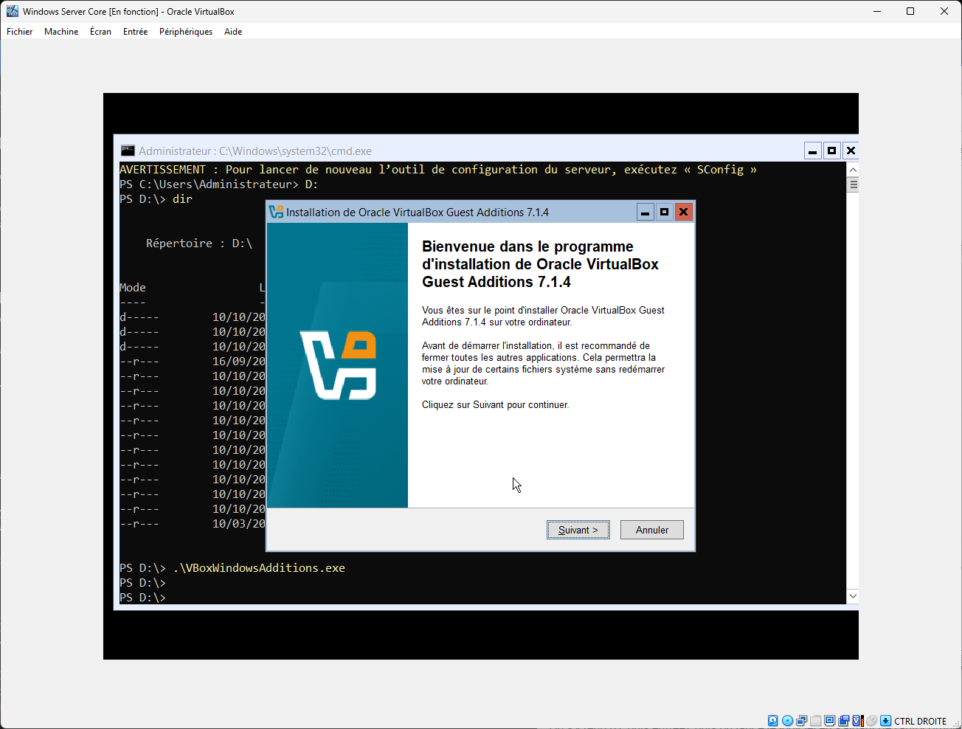The image size is (962, 729).
Task: Click the resize grip in the VirtualBox status bar
Action: click(956, 723)
